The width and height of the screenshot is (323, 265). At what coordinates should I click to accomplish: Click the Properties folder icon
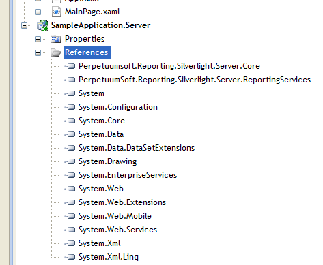point(56,39)
